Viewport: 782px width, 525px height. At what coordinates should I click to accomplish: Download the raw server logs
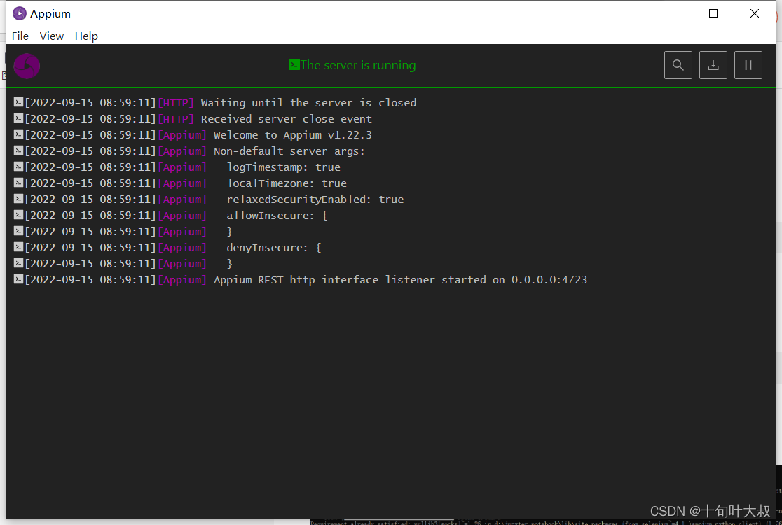point(713,65)
